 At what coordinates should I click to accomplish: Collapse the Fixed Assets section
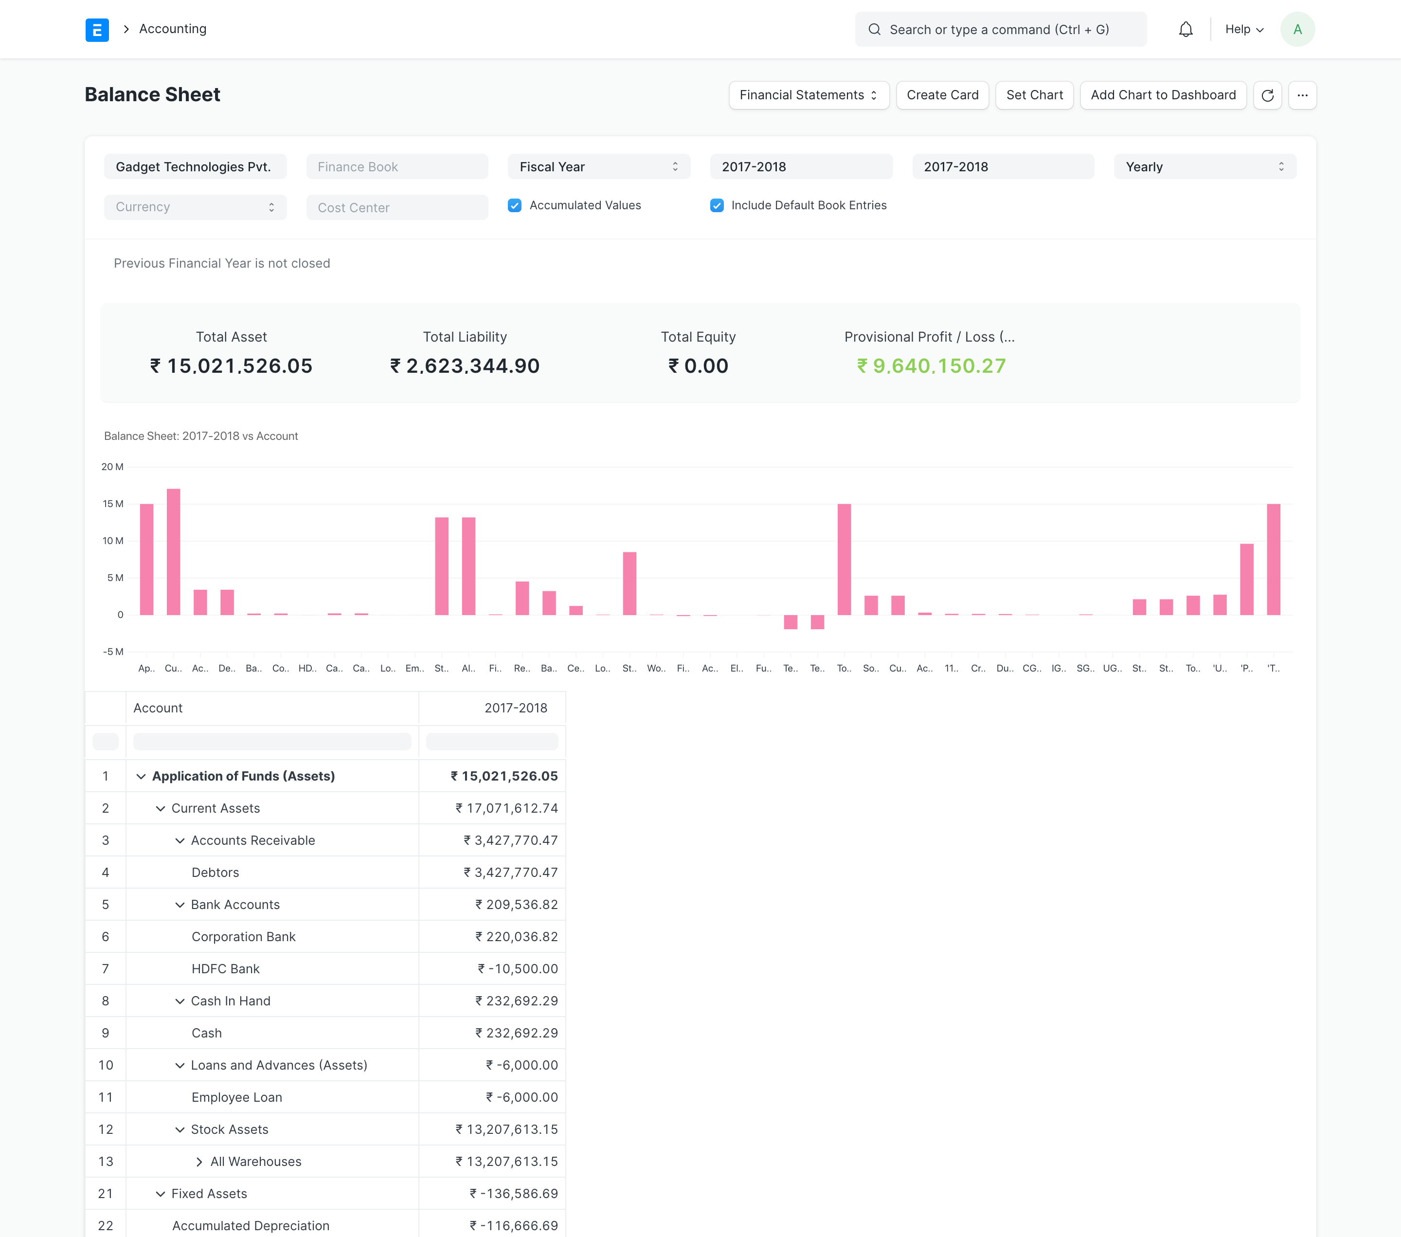coord(161,1193)
